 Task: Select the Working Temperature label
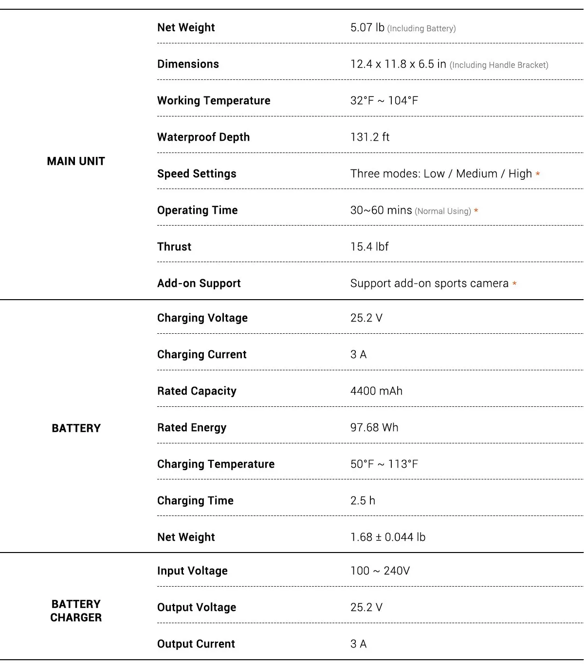click(x=214, y=101)
